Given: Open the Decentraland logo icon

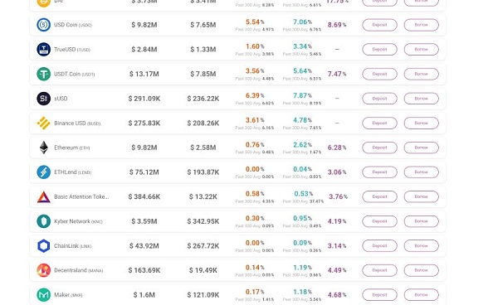Looking at the screenshot, I should coord(43,270).
